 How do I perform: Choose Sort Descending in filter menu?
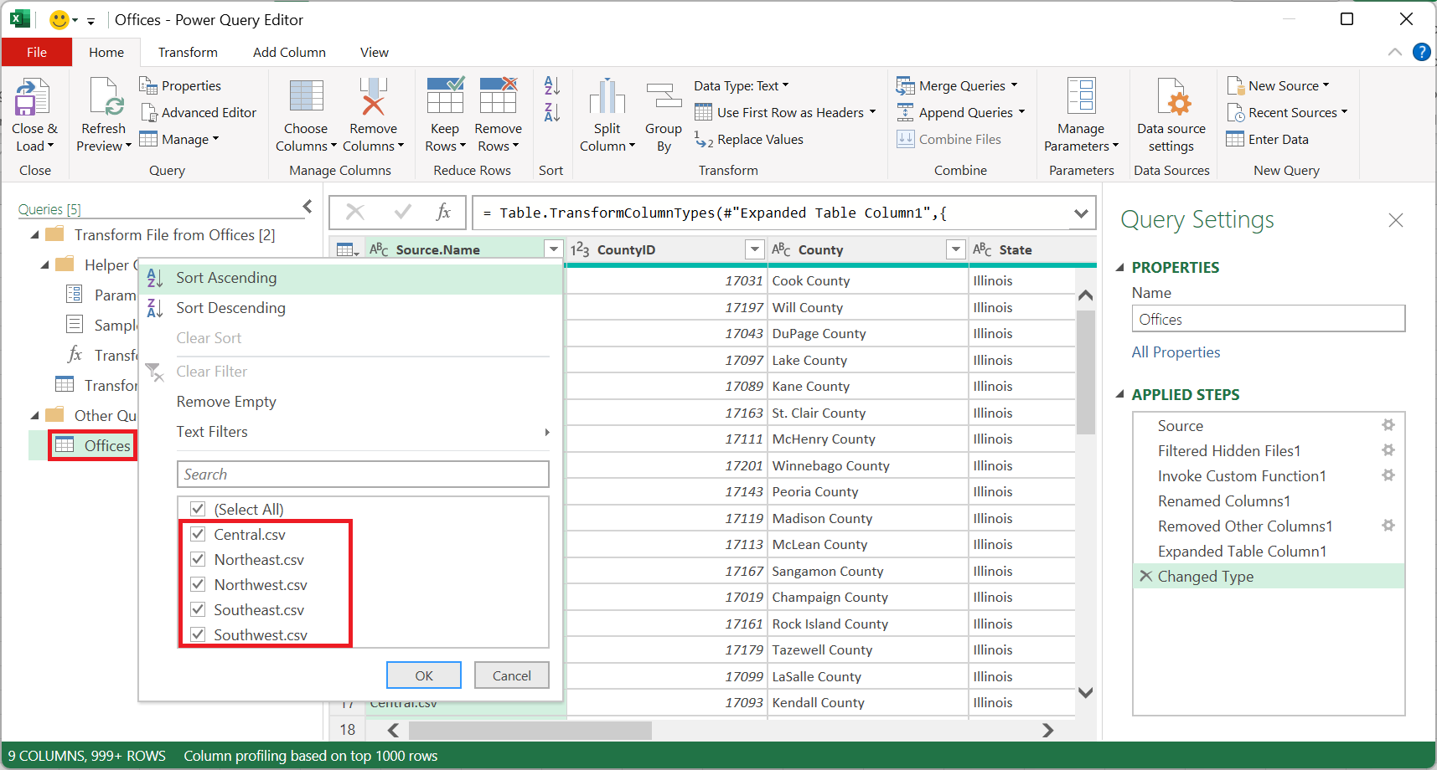pos(350,308)
